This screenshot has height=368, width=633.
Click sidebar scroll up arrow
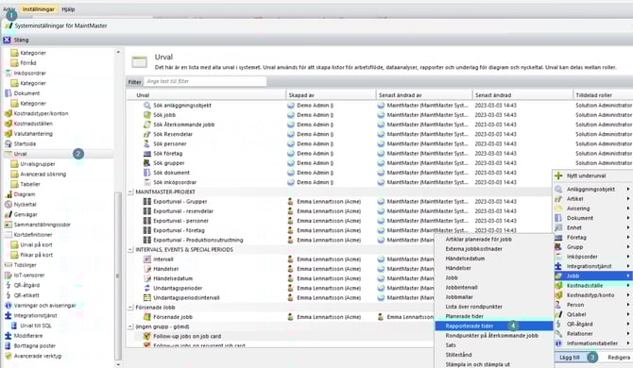[x=118, y=52]
